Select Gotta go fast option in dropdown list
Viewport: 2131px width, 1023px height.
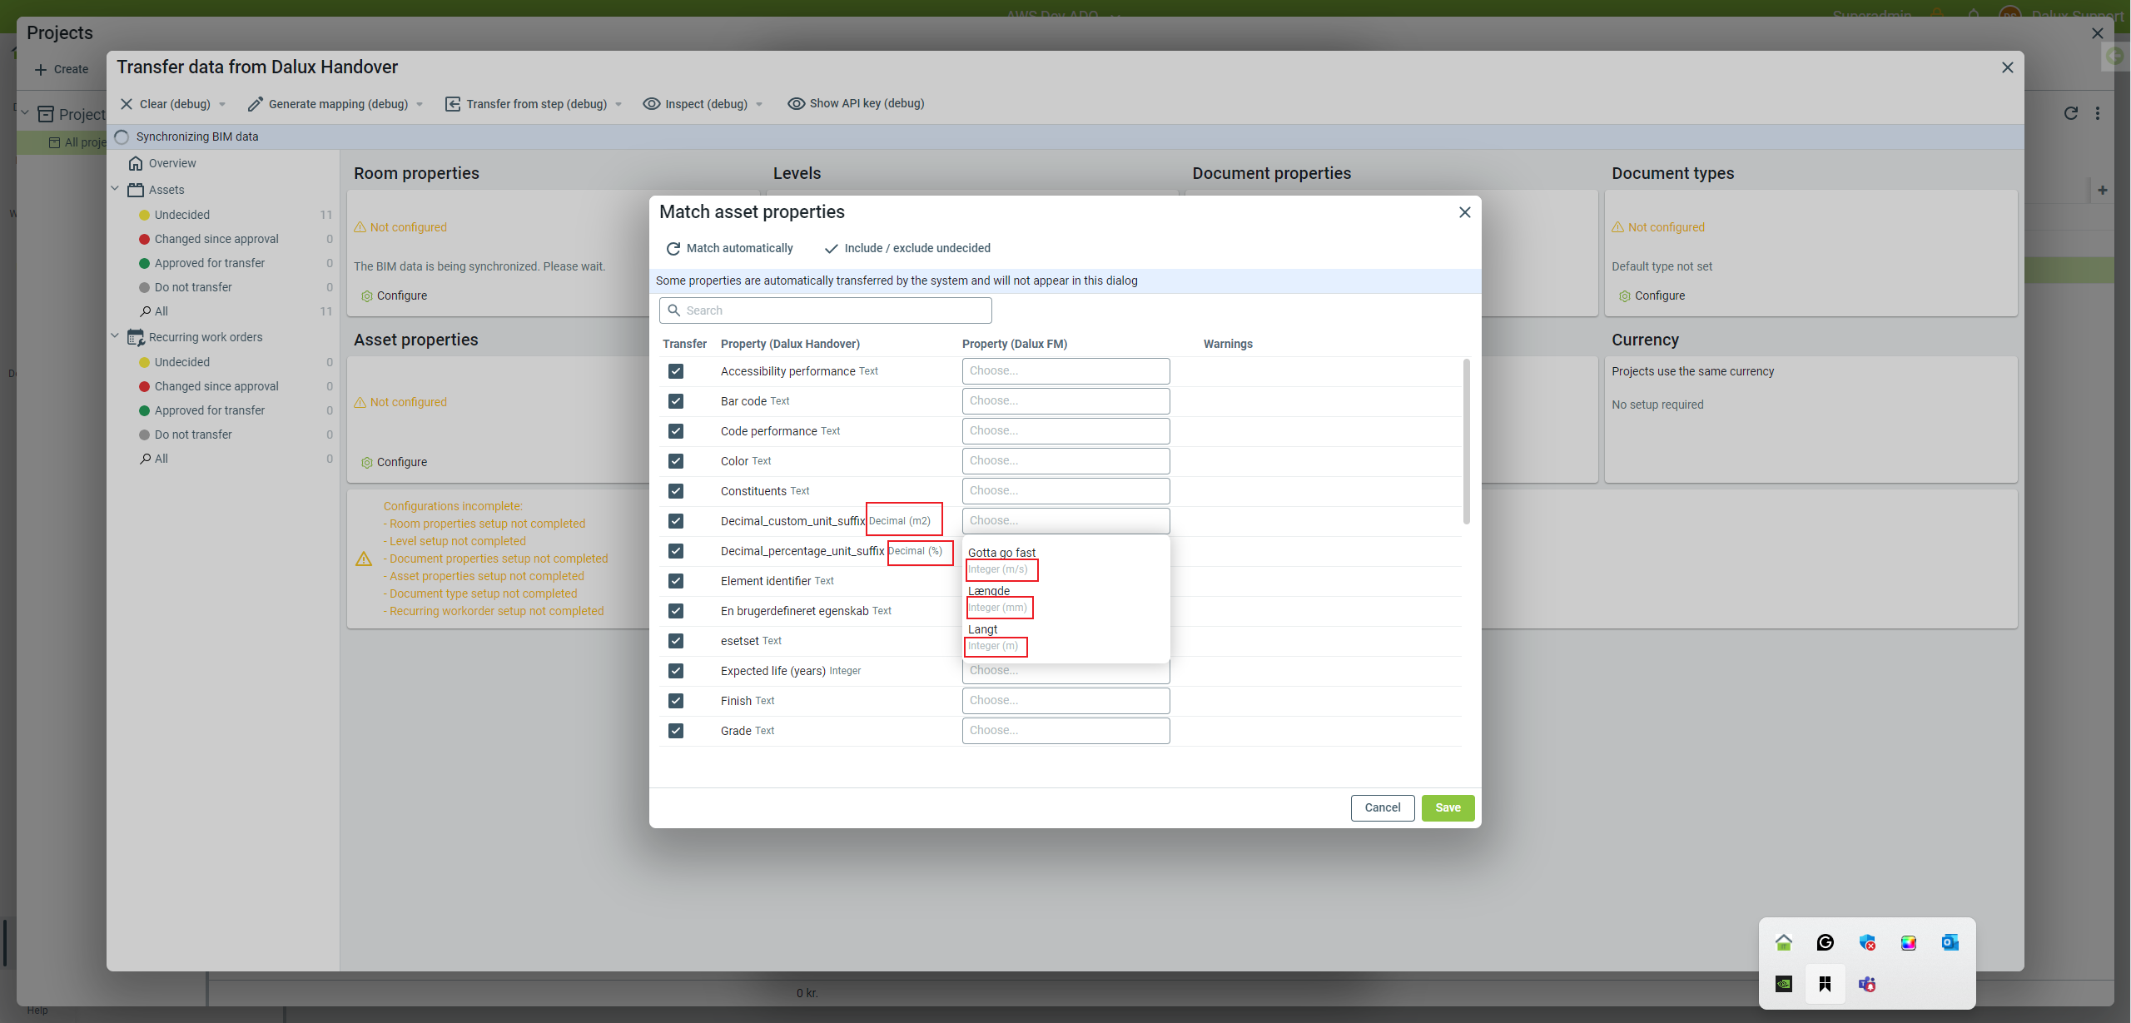pos(1065,561)
